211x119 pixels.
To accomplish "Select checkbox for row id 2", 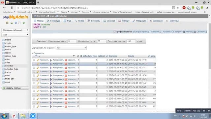I will [x=34, y=64].
